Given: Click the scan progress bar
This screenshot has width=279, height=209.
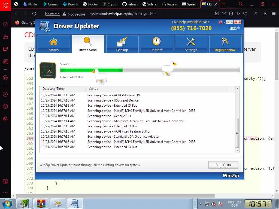Looking at the screenshot, I should point(150,70).
